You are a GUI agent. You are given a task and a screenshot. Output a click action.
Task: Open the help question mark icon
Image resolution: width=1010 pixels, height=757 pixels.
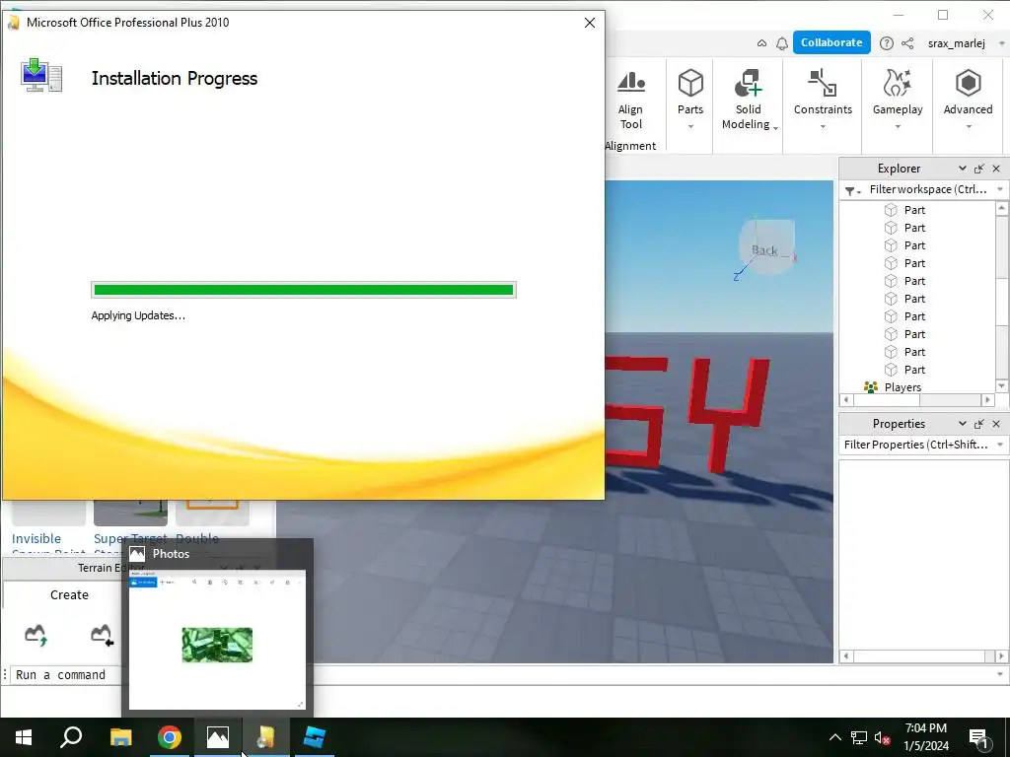[887, 43]
